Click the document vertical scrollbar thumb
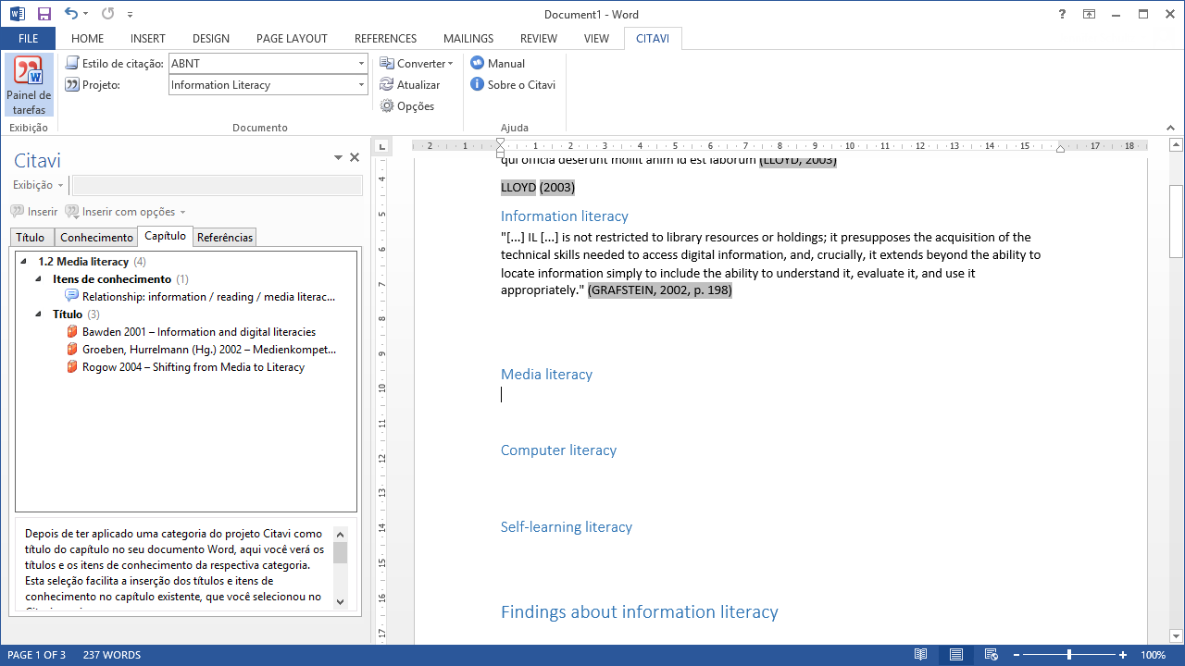 pyautogui.click(x=1176, y=222)
